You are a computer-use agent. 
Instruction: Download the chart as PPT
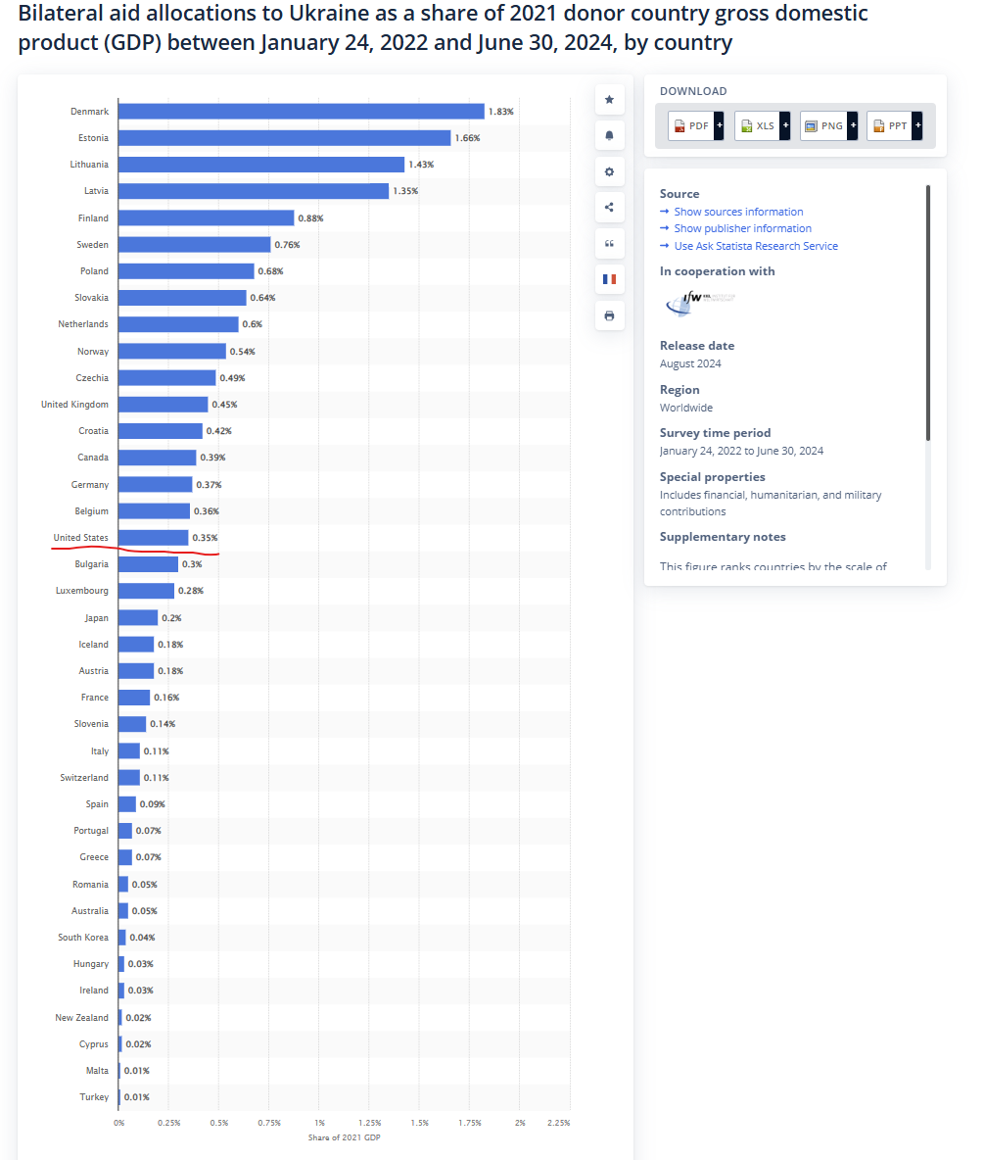pos(889,125)
